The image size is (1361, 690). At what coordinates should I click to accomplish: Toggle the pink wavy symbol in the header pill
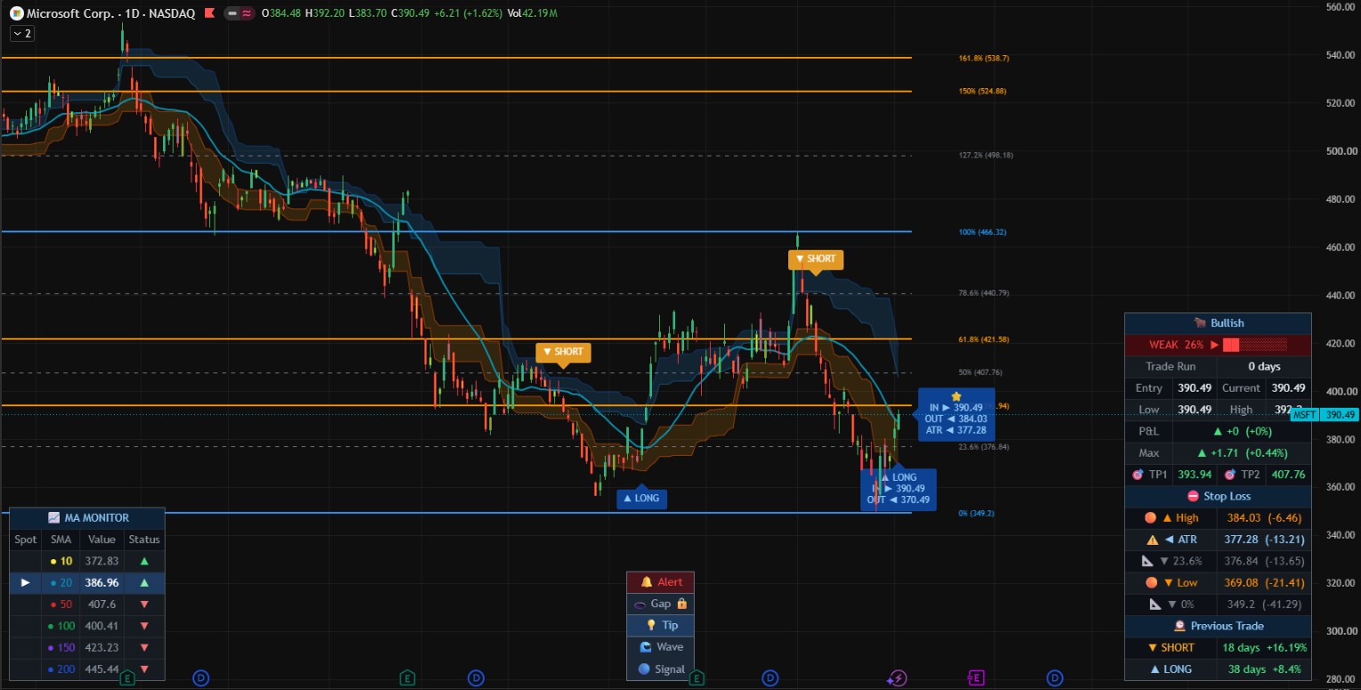[246, 14]
